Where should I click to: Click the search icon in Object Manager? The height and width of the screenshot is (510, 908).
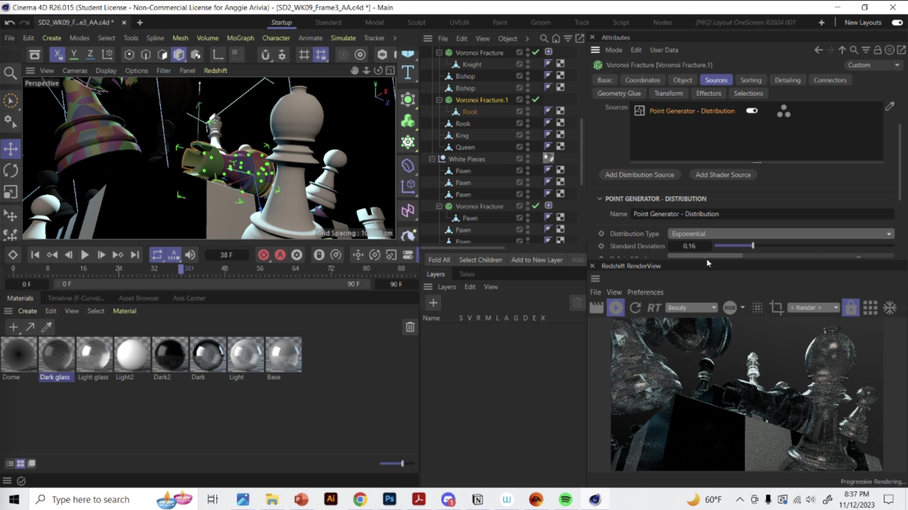coord(544,38)
